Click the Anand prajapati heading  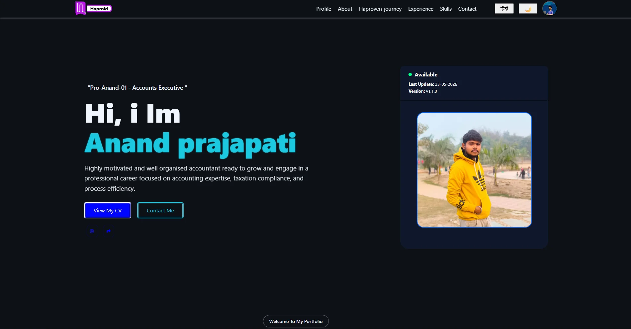pyautogui.click(x=190, y=144)
